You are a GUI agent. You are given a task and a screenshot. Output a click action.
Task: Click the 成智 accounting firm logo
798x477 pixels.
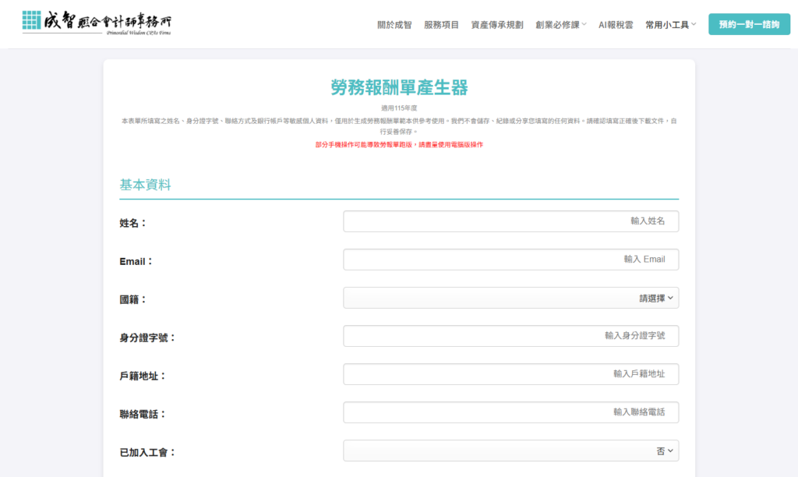click(97, 23)
